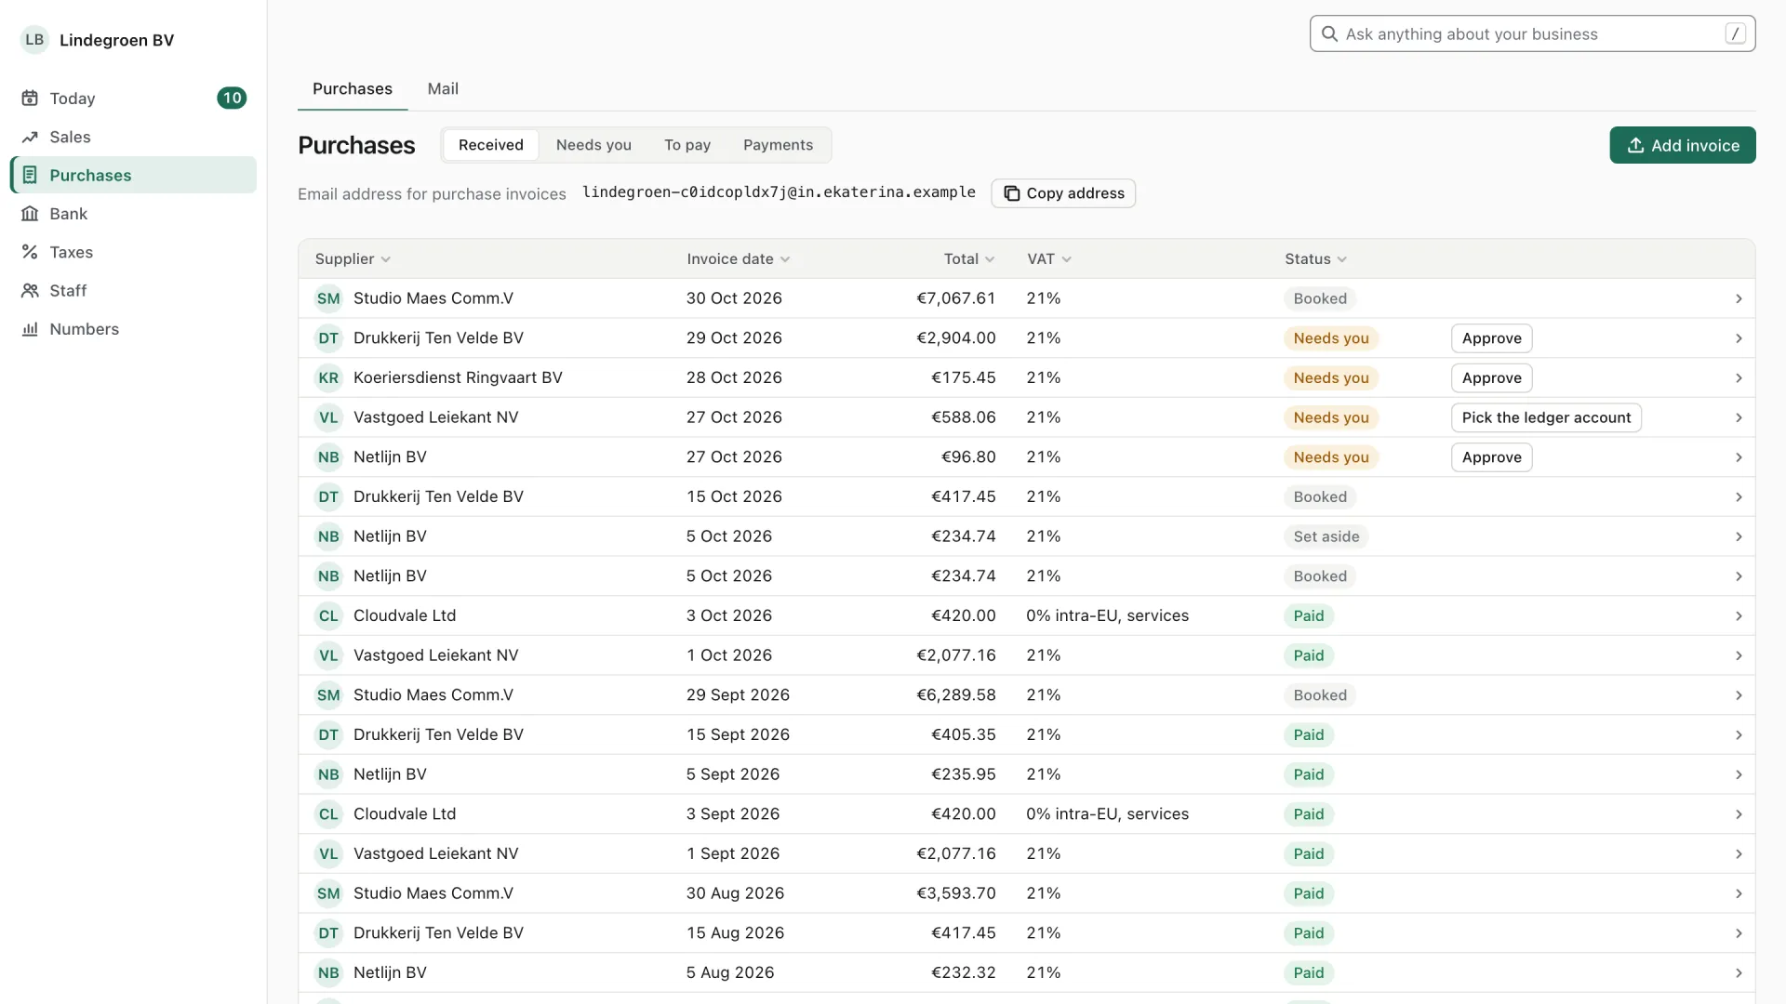Switch to the Mail tab

click(x=443, y=88)
